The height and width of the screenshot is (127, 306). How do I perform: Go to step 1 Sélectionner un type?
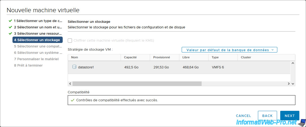pos(38,21)
